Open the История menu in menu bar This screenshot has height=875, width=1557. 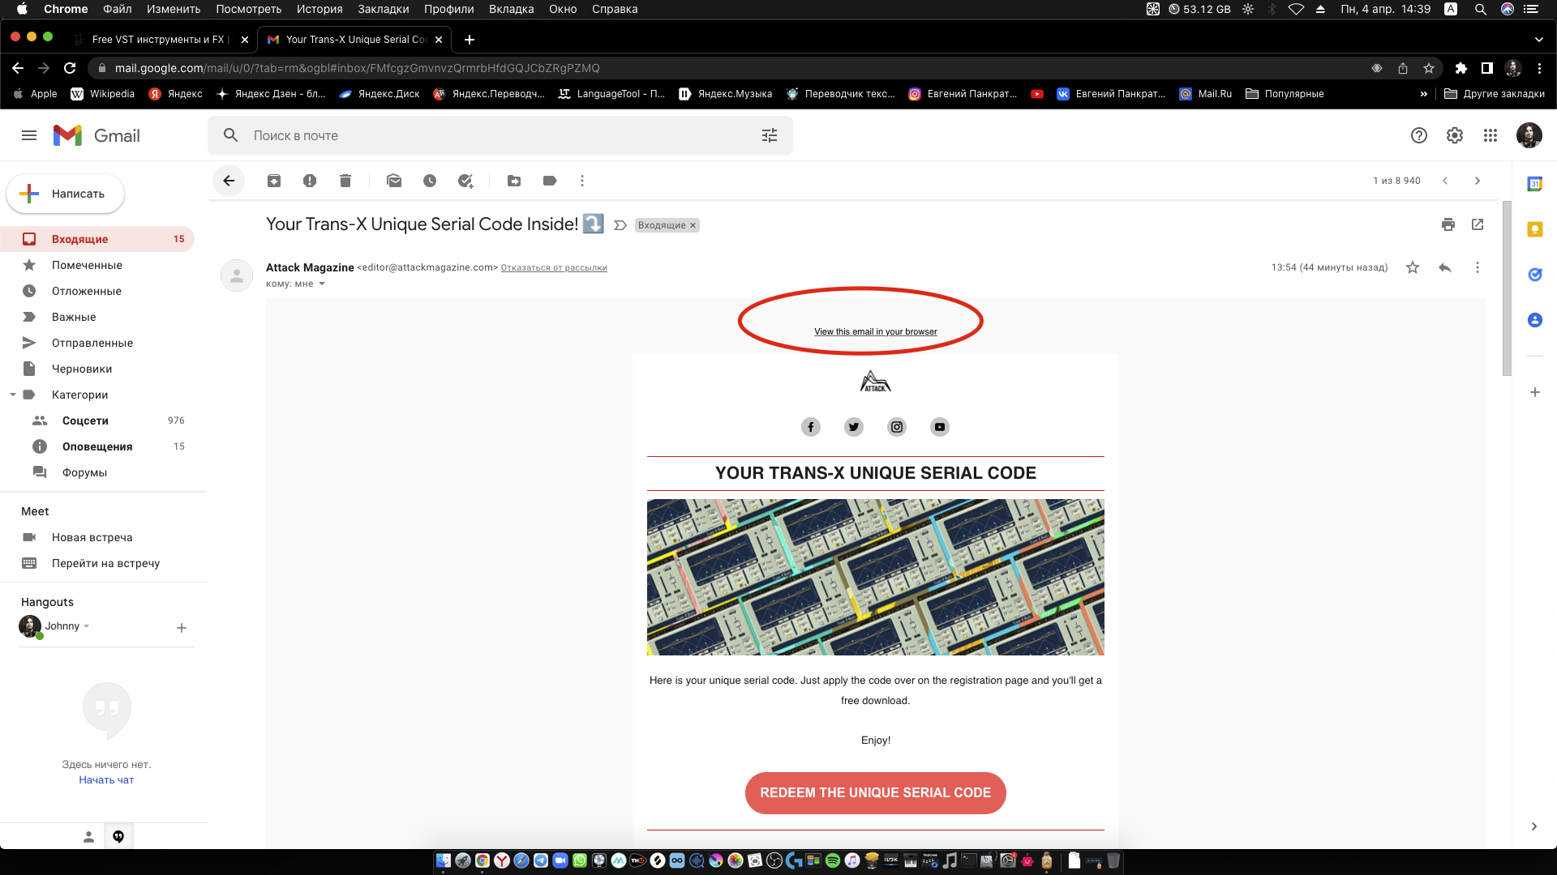(319, 9)
